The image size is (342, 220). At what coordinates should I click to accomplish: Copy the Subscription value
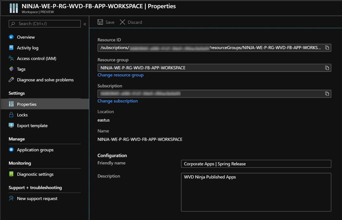pyautogui.click(x=327, y=94)
